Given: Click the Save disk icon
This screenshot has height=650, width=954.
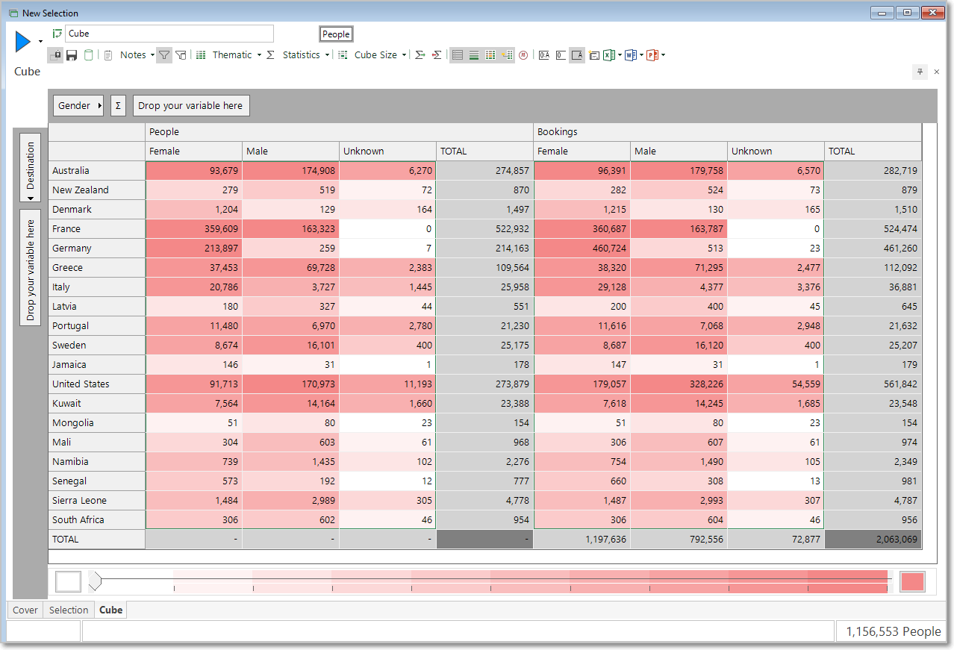Looking at the screenshot, I should coord(72,55).
